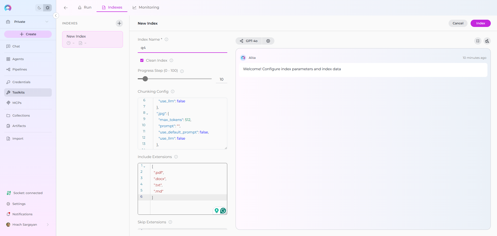Viewport: 497px width, 236px height.
Task: Click the clear chat broom icon
Action: tap(487, 41)
